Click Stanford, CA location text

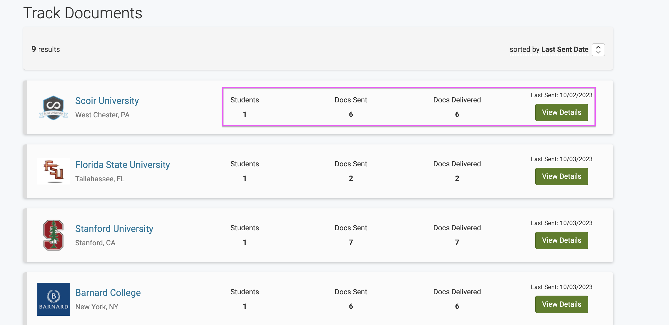pos(95,242)
